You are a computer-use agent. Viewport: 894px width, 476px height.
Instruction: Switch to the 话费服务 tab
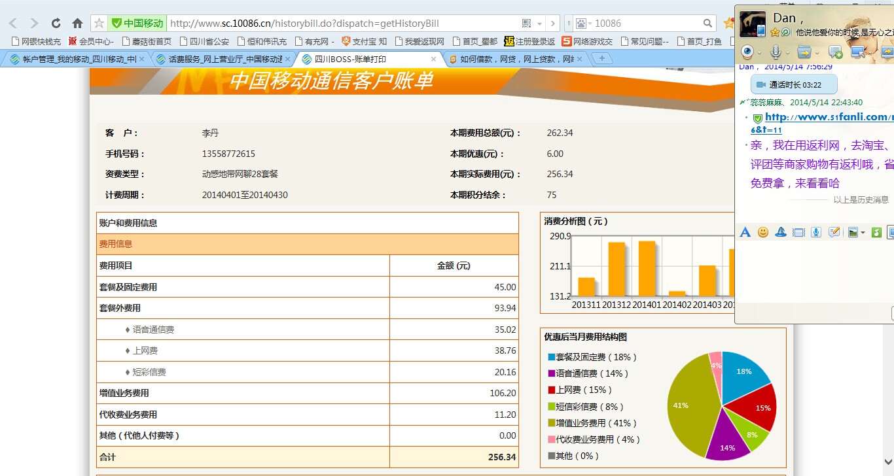(219, 59)
